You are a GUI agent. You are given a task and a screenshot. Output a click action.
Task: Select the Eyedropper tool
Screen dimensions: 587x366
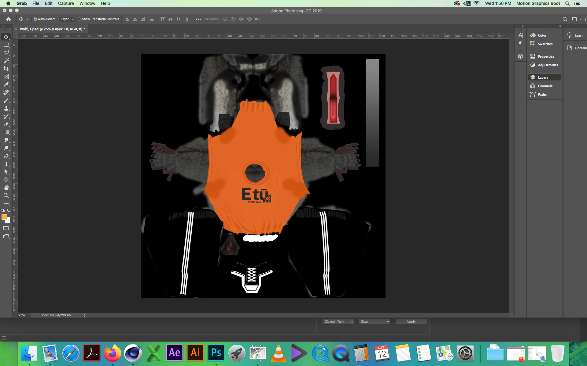point(6,84)
